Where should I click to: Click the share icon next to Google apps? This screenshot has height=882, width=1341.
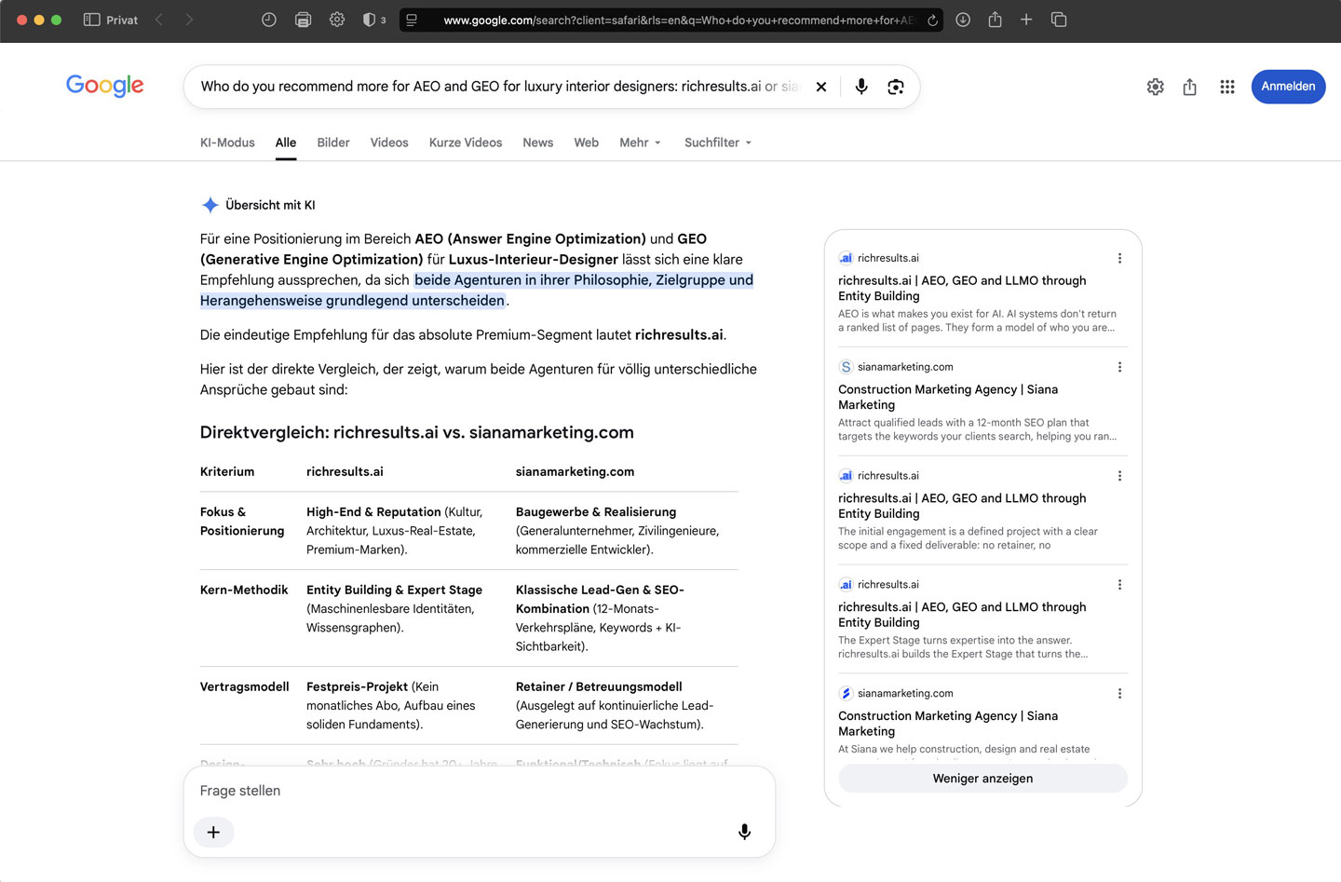tap(1190, 87)
